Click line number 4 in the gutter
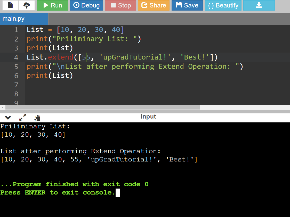This screenshot has width=290, height=217. 16,57
